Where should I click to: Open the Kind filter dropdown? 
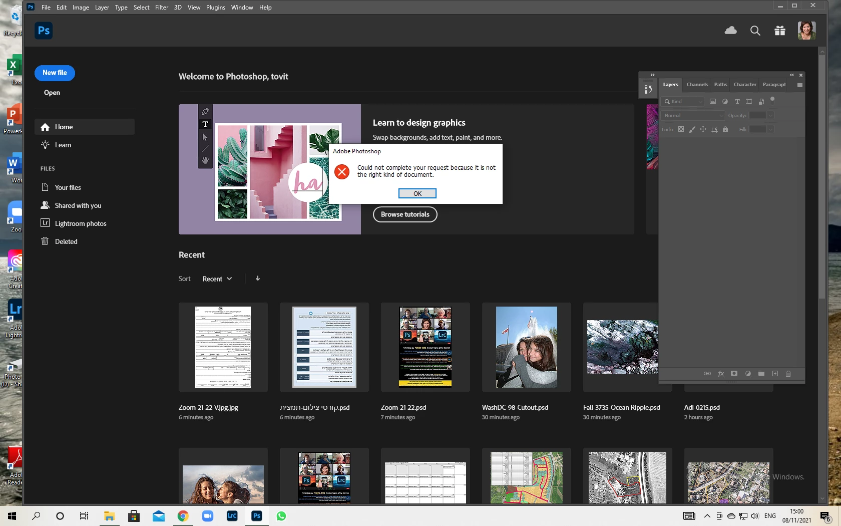(x=683, y=101)
